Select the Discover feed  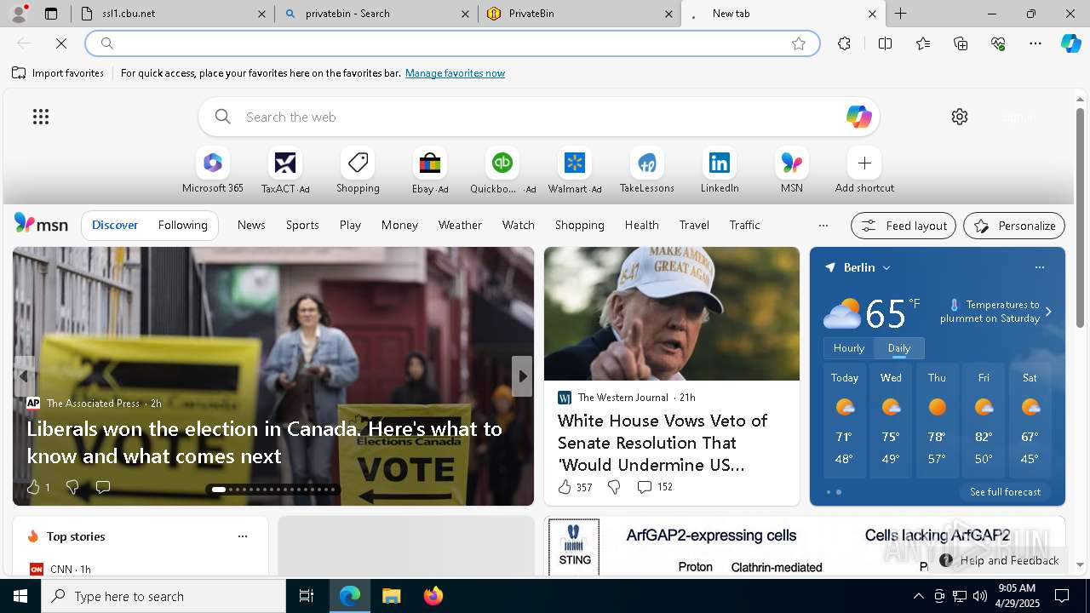tap(115, 225)
